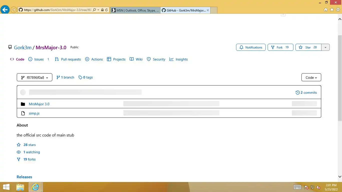342x192 pixels.
Task: Click the muted volume tray icon
Action: (318, 187)
